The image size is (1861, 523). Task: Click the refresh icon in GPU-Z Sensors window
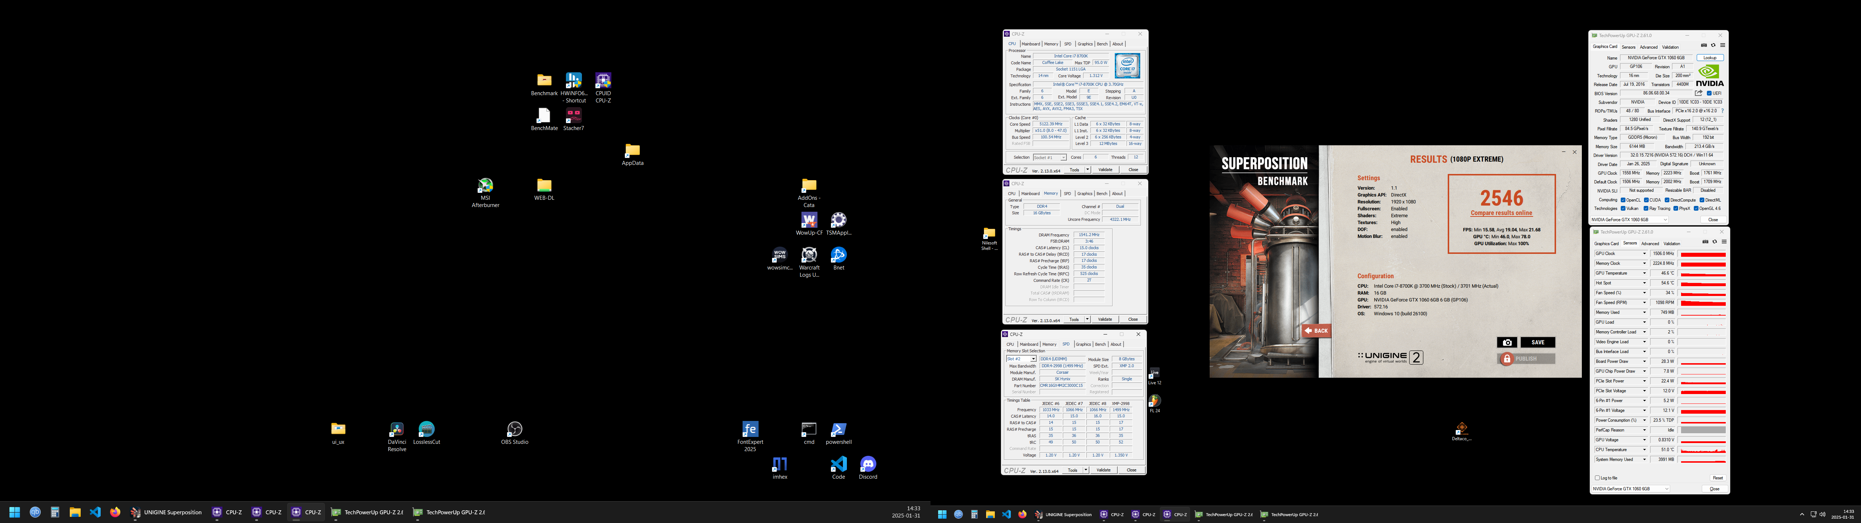(1715, 242)
